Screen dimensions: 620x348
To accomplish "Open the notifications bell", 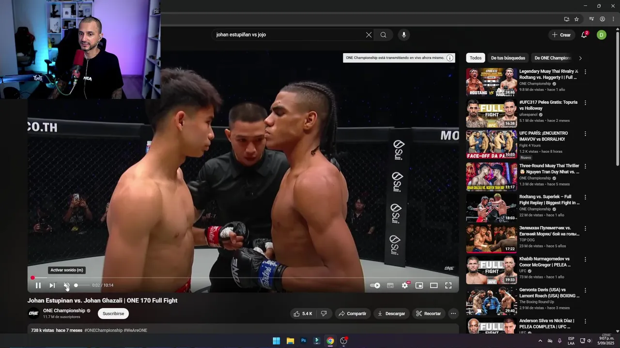I will coord(584,35).
